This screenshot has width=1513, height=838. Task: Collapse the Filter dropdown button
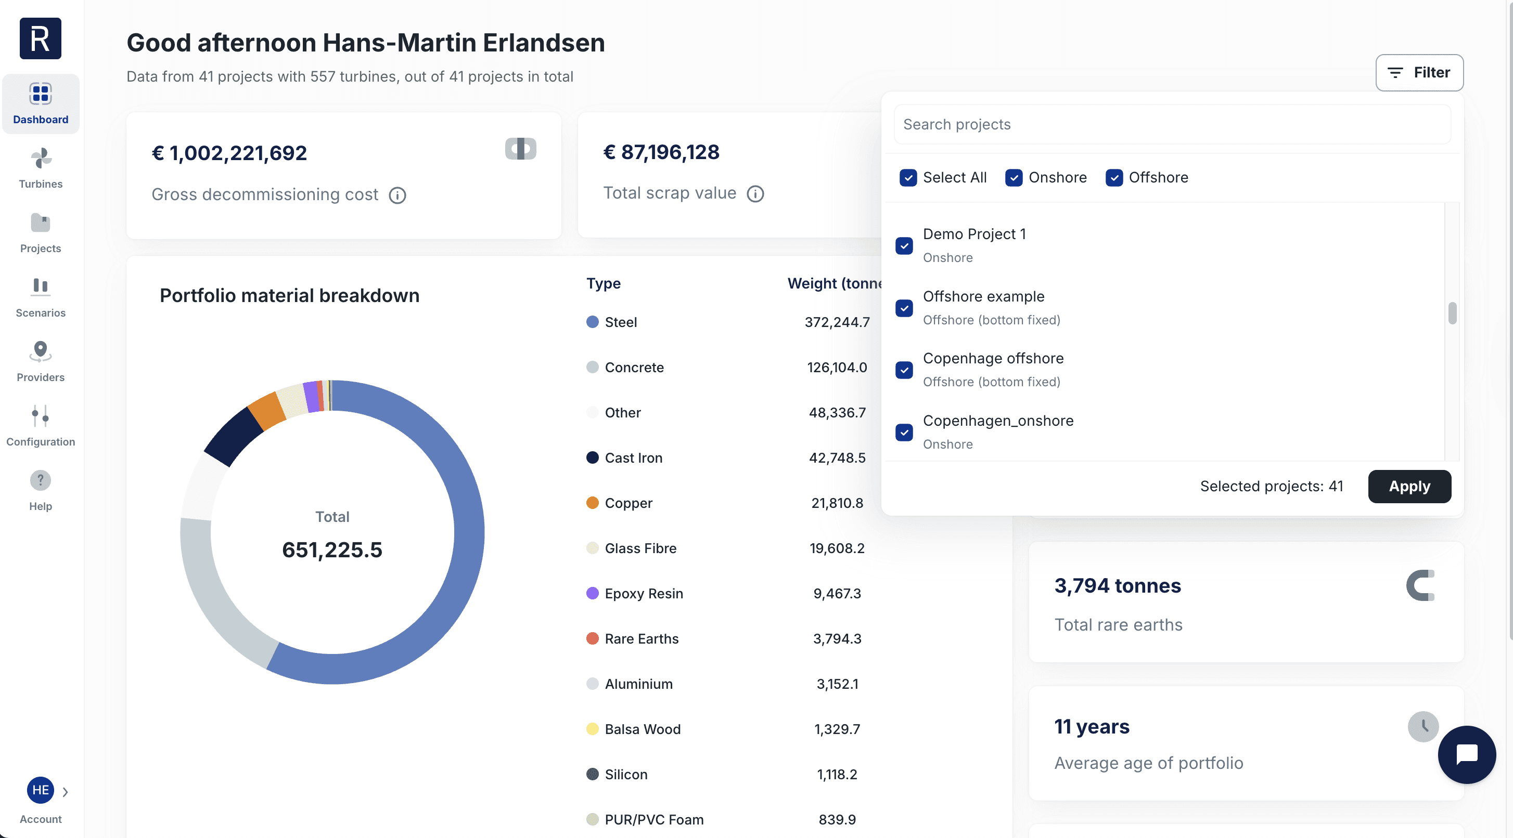(x=1419, y=73)
